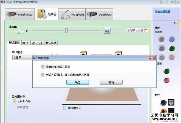Enable 耳机虚拟化 headphone virtualization checkbox
Screen dimensions: 181x123
click(65, 108)
